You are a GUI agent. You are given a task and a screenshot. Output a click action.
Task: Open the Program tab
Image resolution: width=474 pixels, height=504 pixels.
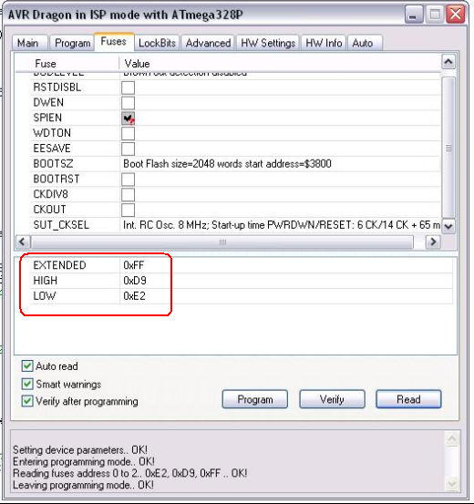(x=72, y=43)
